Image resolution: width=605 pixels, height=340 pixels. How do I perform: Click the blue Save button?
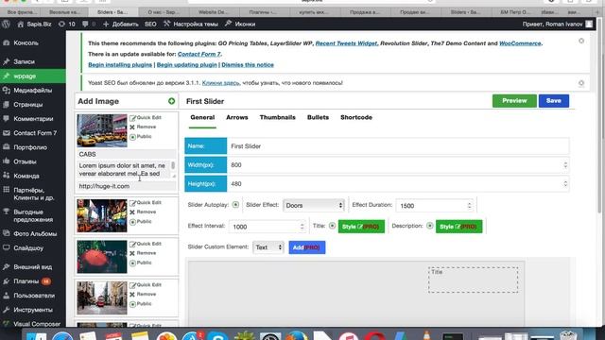554,101
